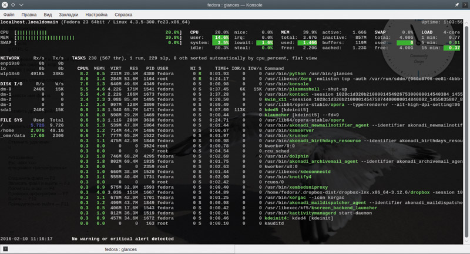Select the 'fedora : glances' tab
Screen dimensions: 470x254
point(121,249)
